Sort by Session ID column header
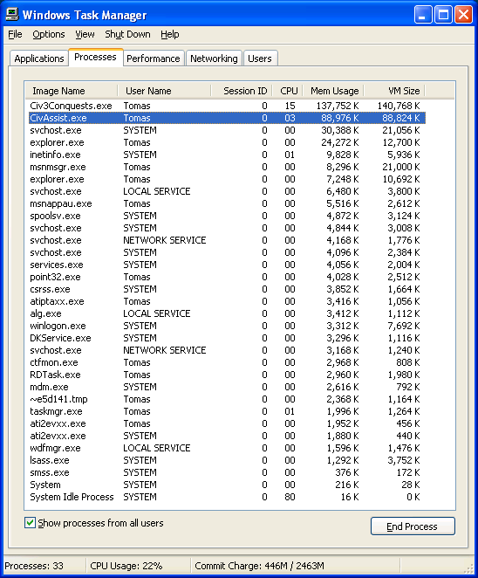478x578 pixels. coord(242,91)
